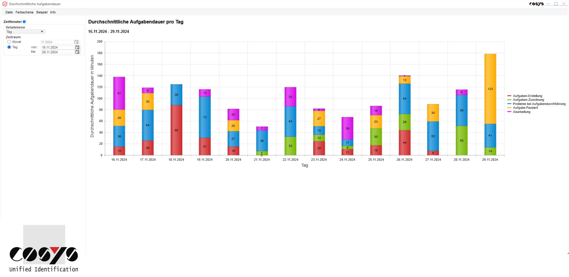Click the magenta 39 segment on 24.11.2024
569x277 pixels.
347,128
